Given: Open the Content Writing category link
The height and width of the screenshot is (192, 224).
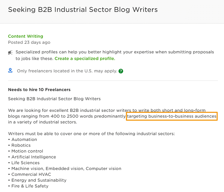Looking at the screenshot, I should [x=25, y=36].
